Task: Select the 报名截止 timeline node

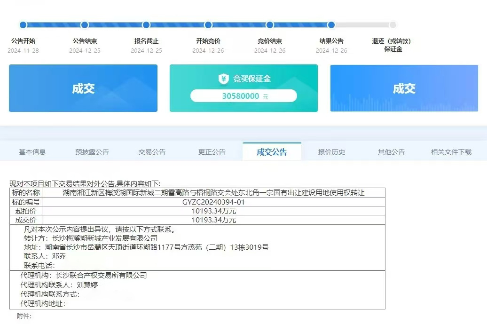Action: 146,25
